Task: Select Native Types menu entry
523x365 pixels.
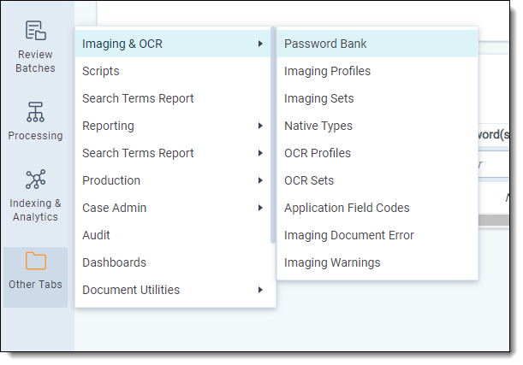Action: coord(318,126)
